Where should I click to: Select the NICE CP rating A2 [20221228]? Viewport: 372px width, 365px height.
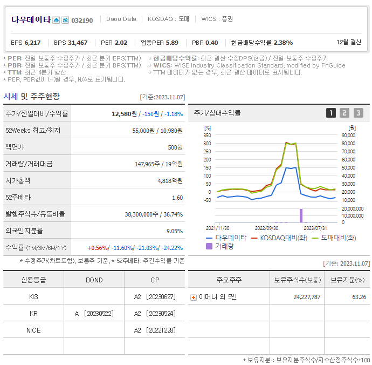[155, 330]
